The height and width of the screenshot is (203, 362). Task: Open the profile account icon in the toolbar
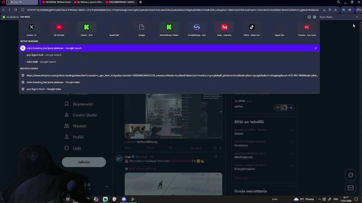coord(335,10)
